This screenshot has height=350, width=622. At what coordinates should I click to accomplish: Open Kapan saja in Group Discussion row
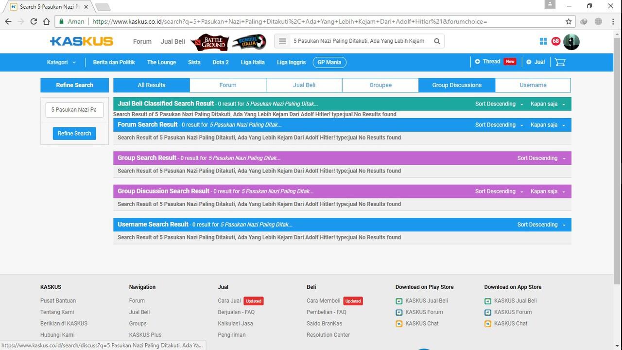(548, 192)
